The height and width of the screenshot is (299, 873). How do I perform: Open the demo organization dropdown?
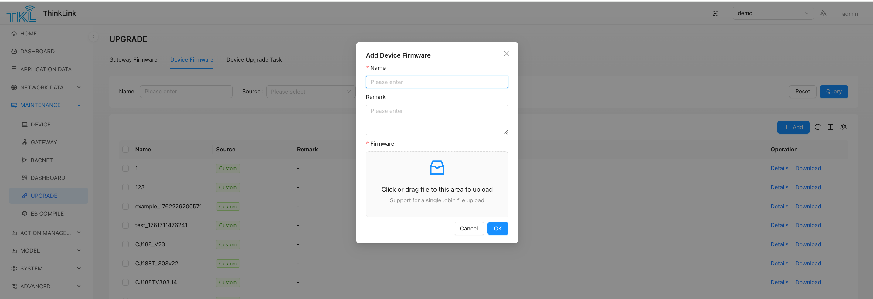click(773, 13)
